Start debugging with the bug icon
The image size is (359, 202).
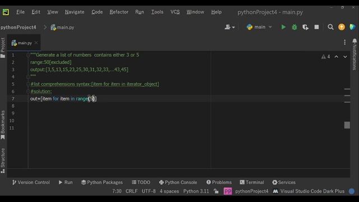tap(294, 27)
